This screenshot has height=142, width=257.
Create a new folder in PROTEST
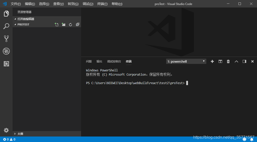pyautogui.click(x=63, y=24)
